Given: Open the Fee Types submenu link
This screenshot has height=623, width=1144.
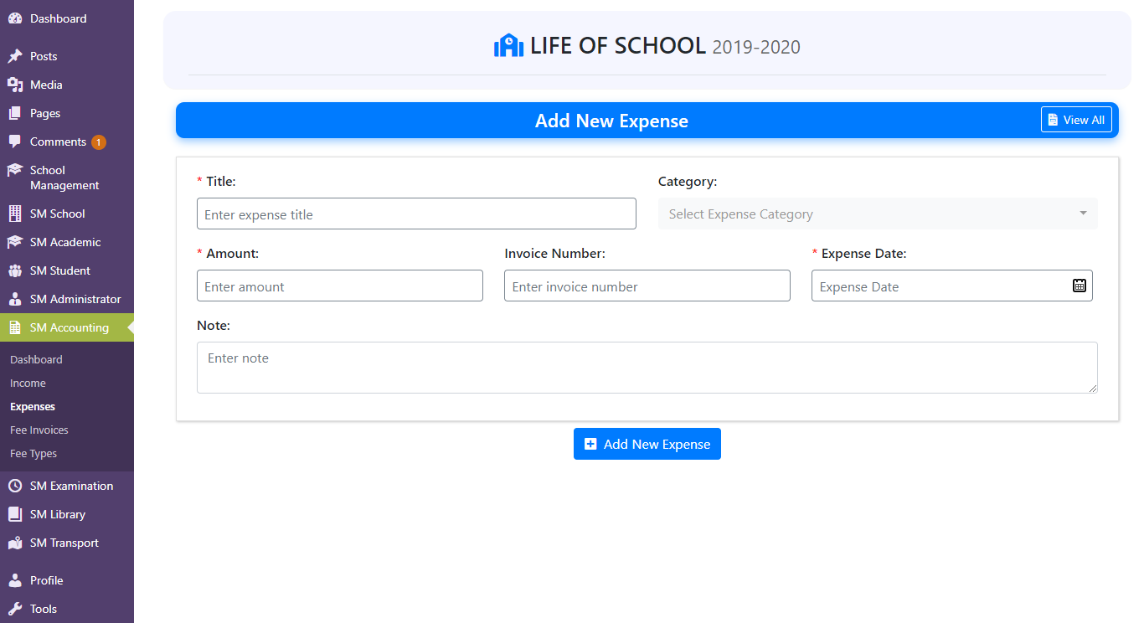Looking at the screenshot, I should coord(33,453).
